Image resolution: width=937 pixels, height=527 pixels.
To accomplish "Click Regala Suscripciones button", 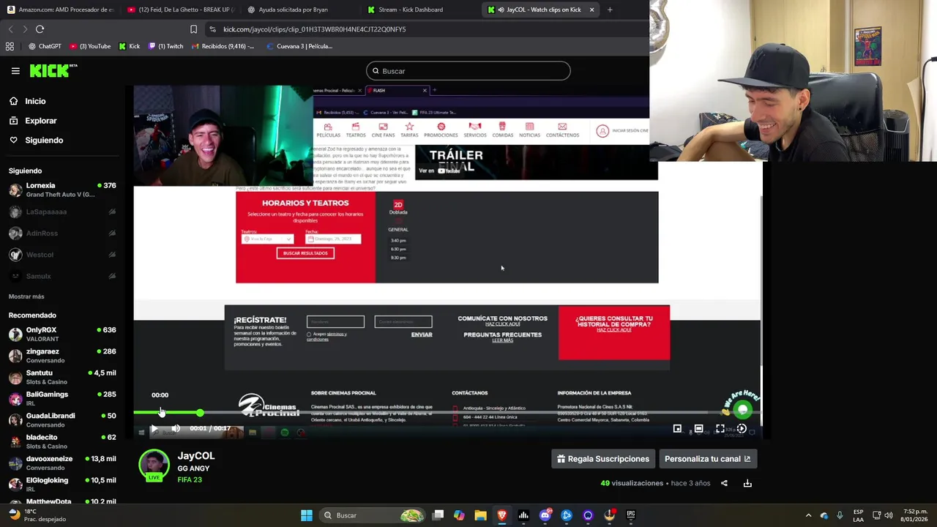I will click(x=603, y=459).
